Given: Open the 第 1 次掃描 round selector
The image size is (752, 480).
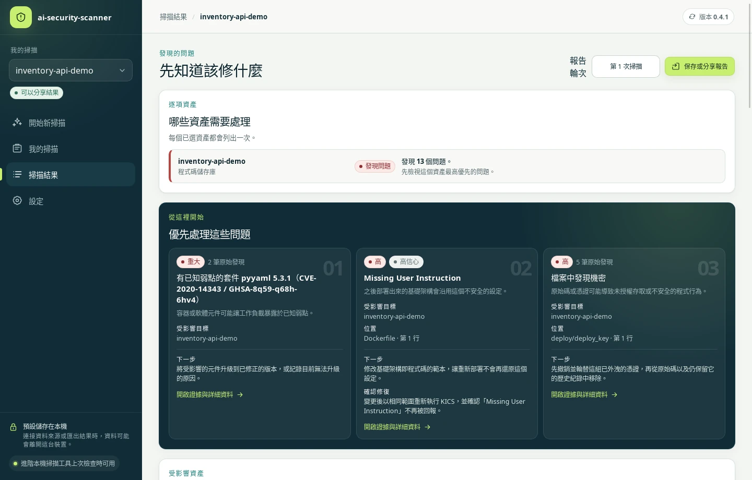Looking at the screenshot, I should [626, 66].
